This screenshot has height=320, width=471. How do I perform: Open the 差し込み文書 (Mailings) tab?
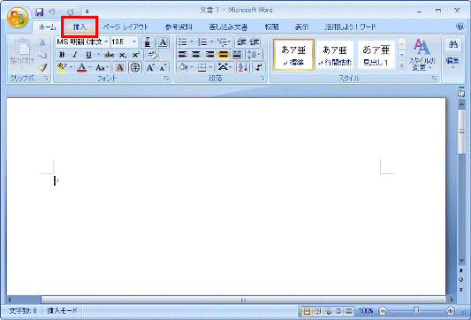click(x=228, y=27)
